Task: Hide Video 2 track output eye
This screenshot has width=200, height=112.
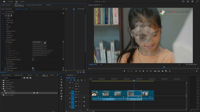Action: (78, 86)
